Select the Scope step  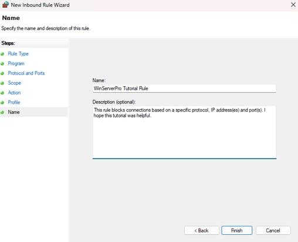tap(14, 83)
